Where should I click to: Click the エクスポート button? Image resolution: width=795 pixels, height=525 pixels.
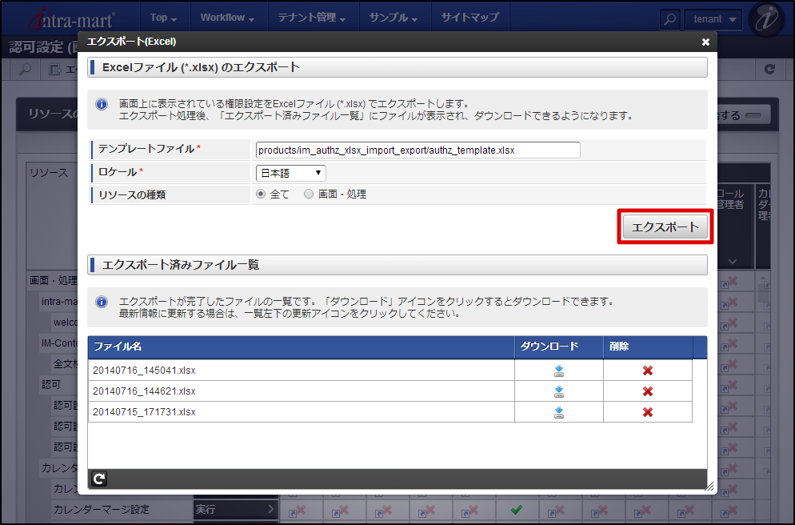[665, 227]
